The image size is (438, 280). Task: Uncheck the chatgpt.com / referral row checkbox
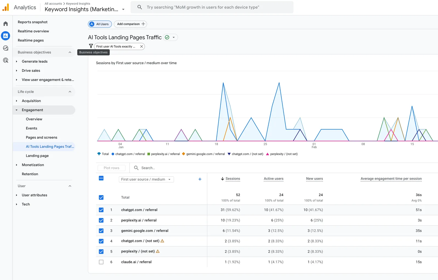(101, 210)
